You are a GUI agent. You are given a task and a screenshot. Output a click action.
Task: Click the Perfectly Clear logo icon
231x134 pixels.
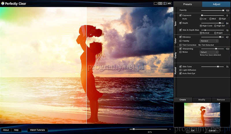point(3,4)
